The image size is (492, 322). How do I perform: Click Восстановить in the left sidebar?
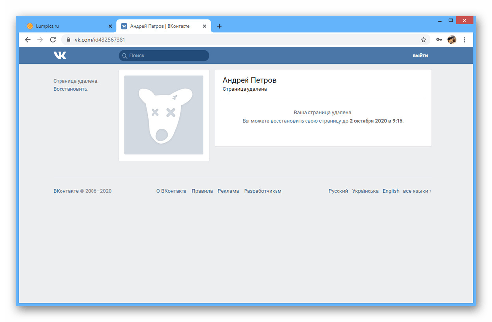pos(70,89)
